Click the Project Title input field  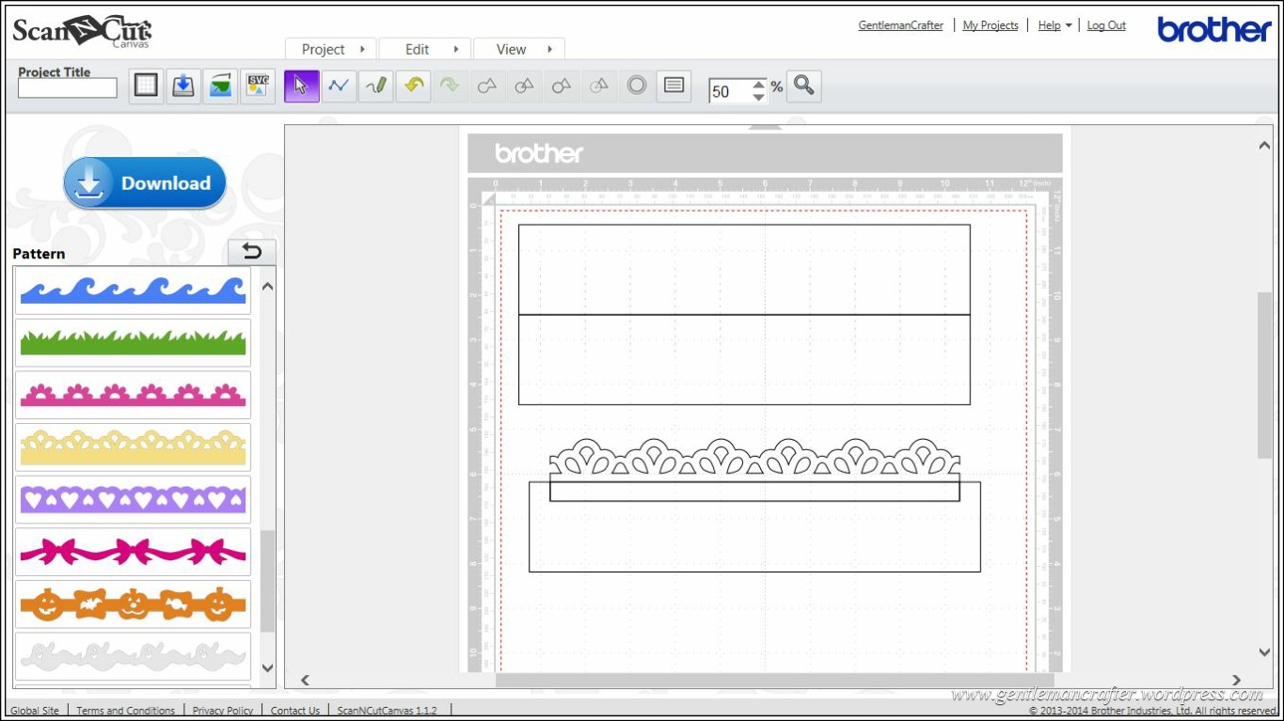[x=68, y=88]
